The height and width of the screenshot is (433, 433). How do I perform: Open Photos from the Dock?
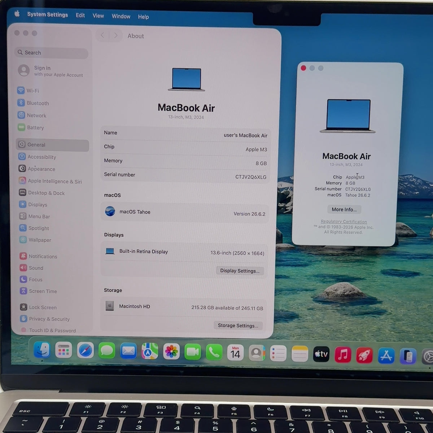pyautogui.click(x=171, y=352)
